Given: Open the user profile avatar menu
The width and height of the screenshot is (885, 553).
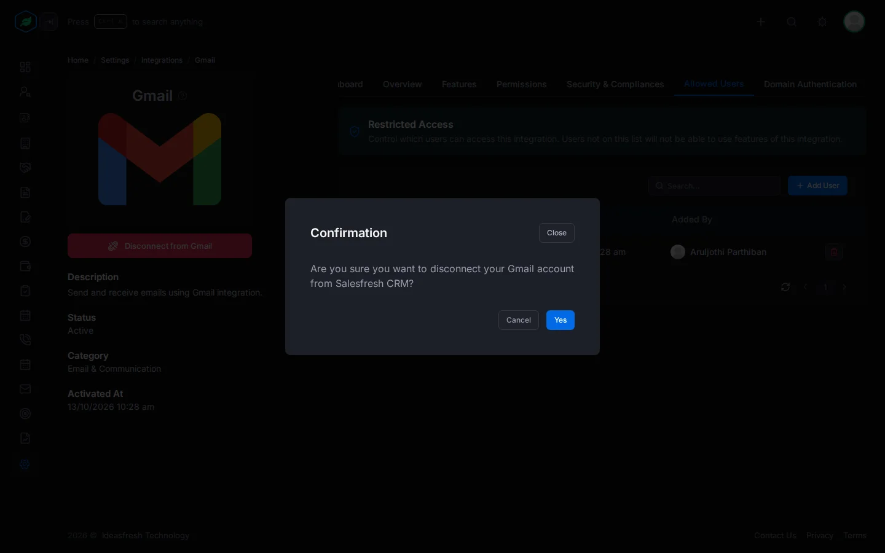Looking at the screenshot, I should tap(854, 22).
